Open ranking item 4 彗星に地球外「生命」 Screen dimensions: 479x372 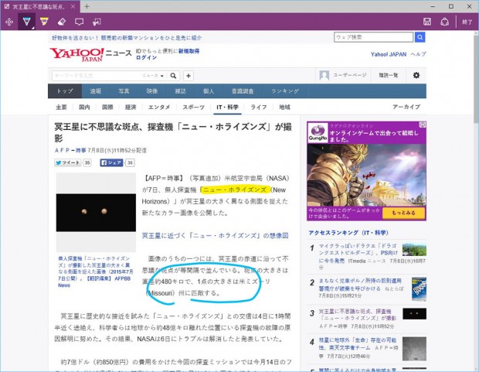358,344
